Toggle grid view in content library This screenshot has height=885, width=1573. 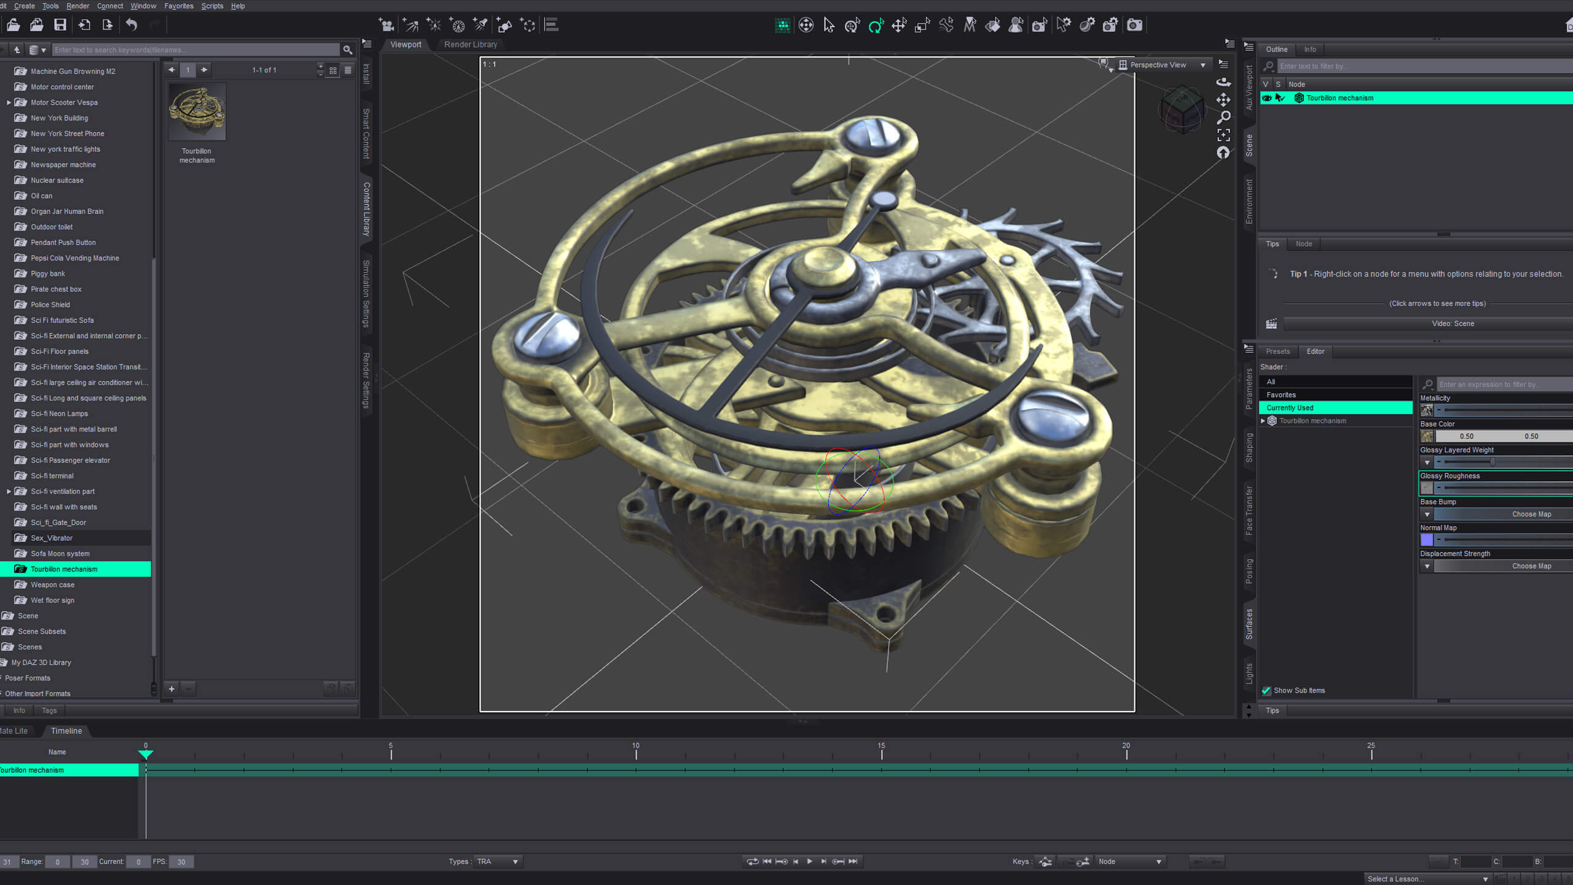[x=333, y=70]
